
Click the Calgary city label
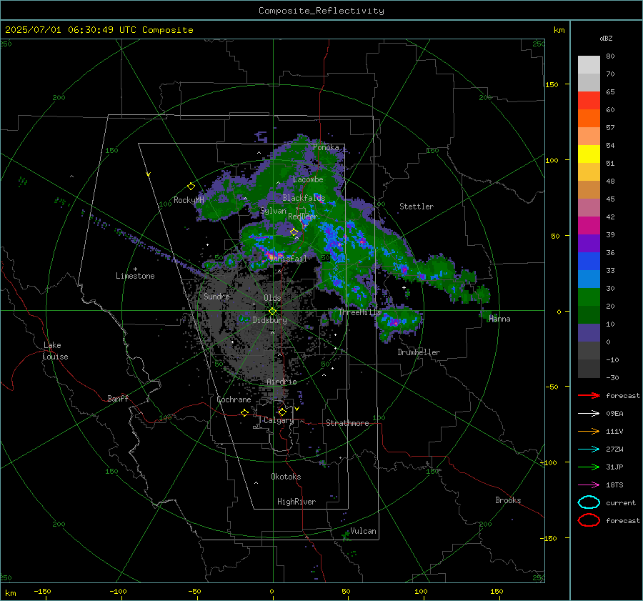click(x=279, y=420)
